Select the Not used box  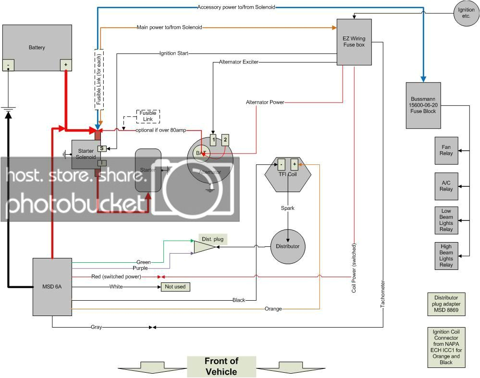[x=175, y=287]
